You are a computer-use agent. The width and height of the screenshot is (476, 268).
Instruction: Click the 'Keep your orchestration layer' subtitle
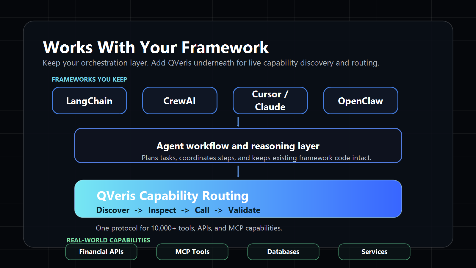[211, 63]
